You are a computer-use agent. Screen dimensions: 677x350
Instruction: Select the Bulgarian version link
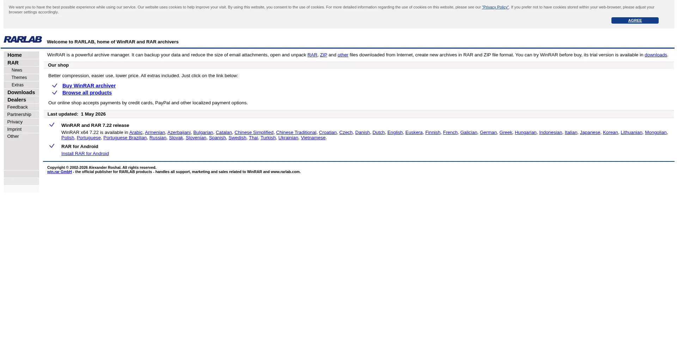(203, 133)
